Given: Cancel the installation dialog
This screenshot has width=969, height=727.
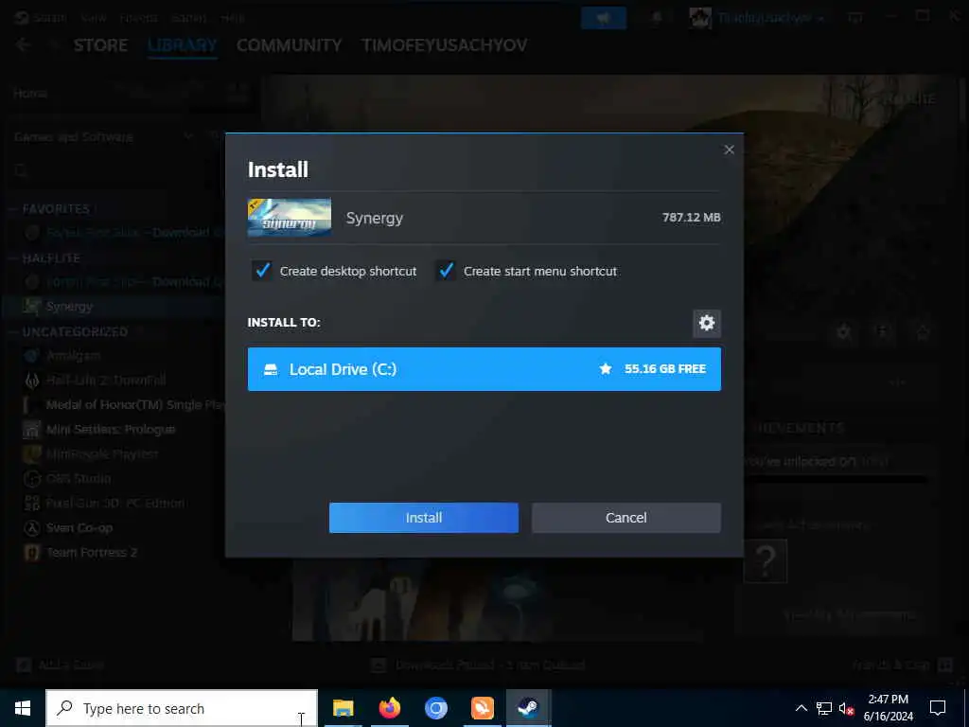Looking at the screenshot, I should coord(626,518).
